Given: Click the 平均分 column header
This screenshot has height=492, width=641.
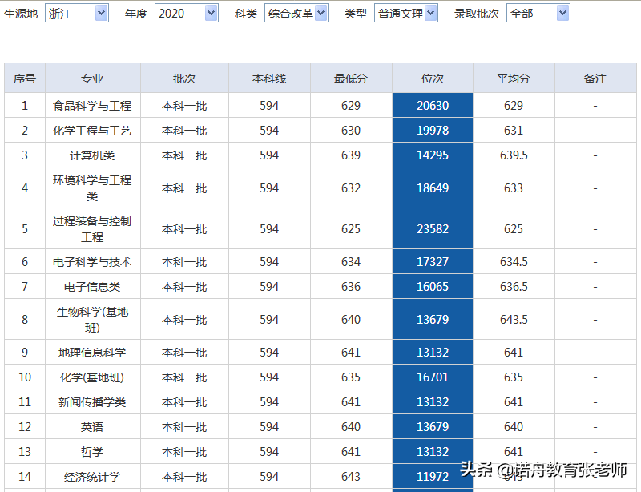Looking at the screenshot, I should pos(514,78).
